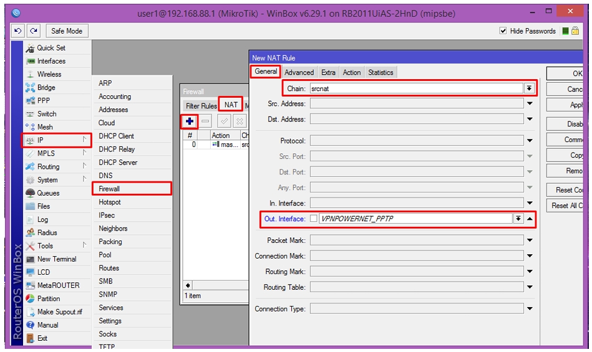The width and height of the screenshot is (592, 352).
Task: Select the Filter Rules tab
Action: tap(201, 106)
